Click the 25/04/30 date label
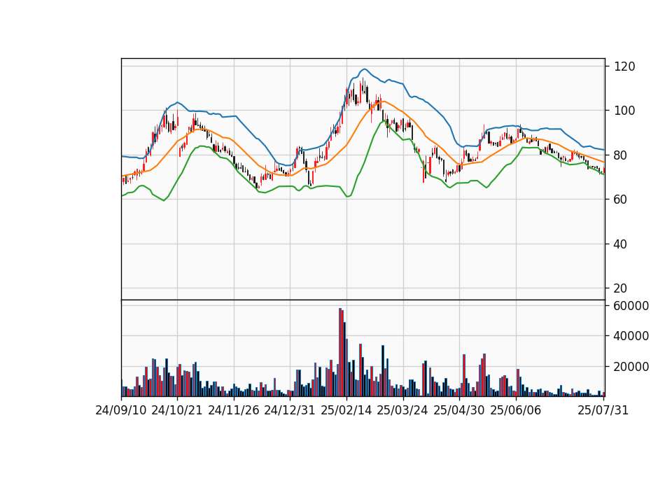The height and width of the screenshot is (483, 672). [459, 410]
